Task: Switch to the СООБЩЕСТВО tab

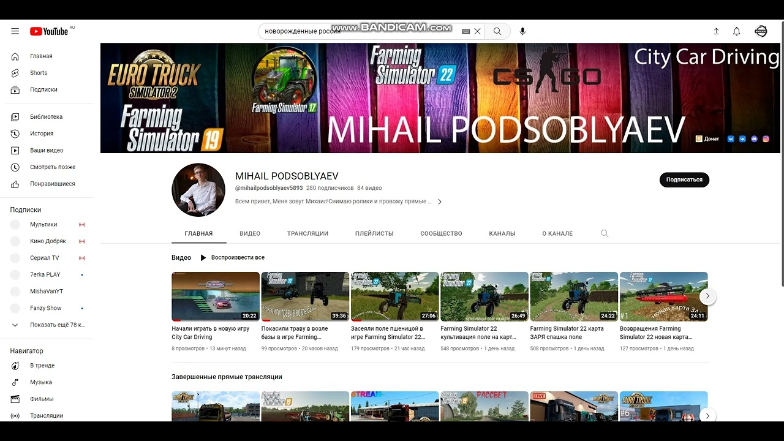Action: (441, 233)
